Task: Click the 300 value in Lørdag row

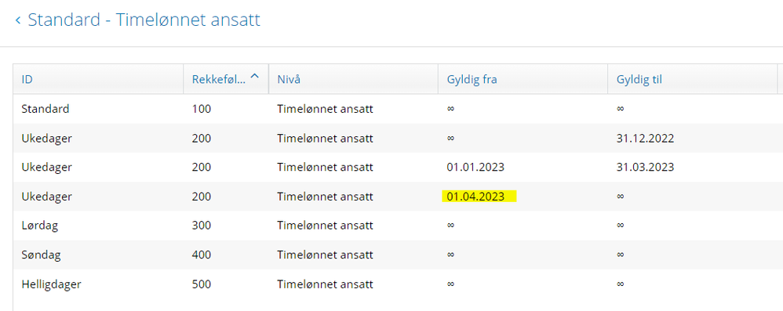Action: coord(202,226)
